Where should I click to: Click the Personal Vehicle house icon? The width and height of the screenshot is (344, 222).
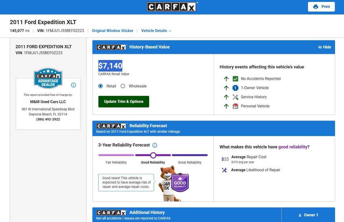point(235,106)
